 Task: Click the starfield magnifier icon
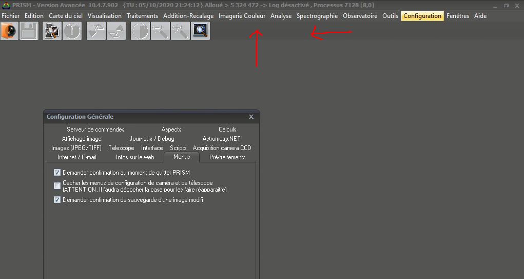tap(200, 31)
